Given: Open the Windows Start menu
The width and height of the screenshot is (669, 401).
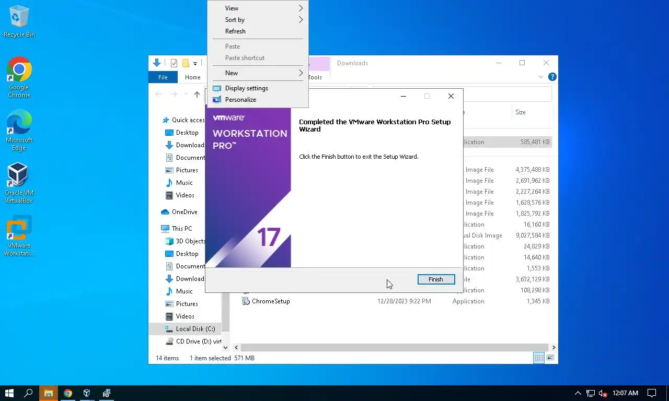Looking at the screenshot, I should coord(9,393).
